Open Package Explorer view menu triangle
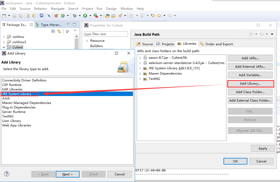The height and width of the screenshot is (182, 280). (75, 31)
